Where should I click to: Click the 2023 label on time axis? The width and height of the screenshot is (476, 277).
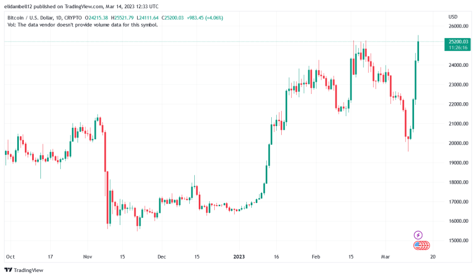pyautogui.click(x=240, y=257)
